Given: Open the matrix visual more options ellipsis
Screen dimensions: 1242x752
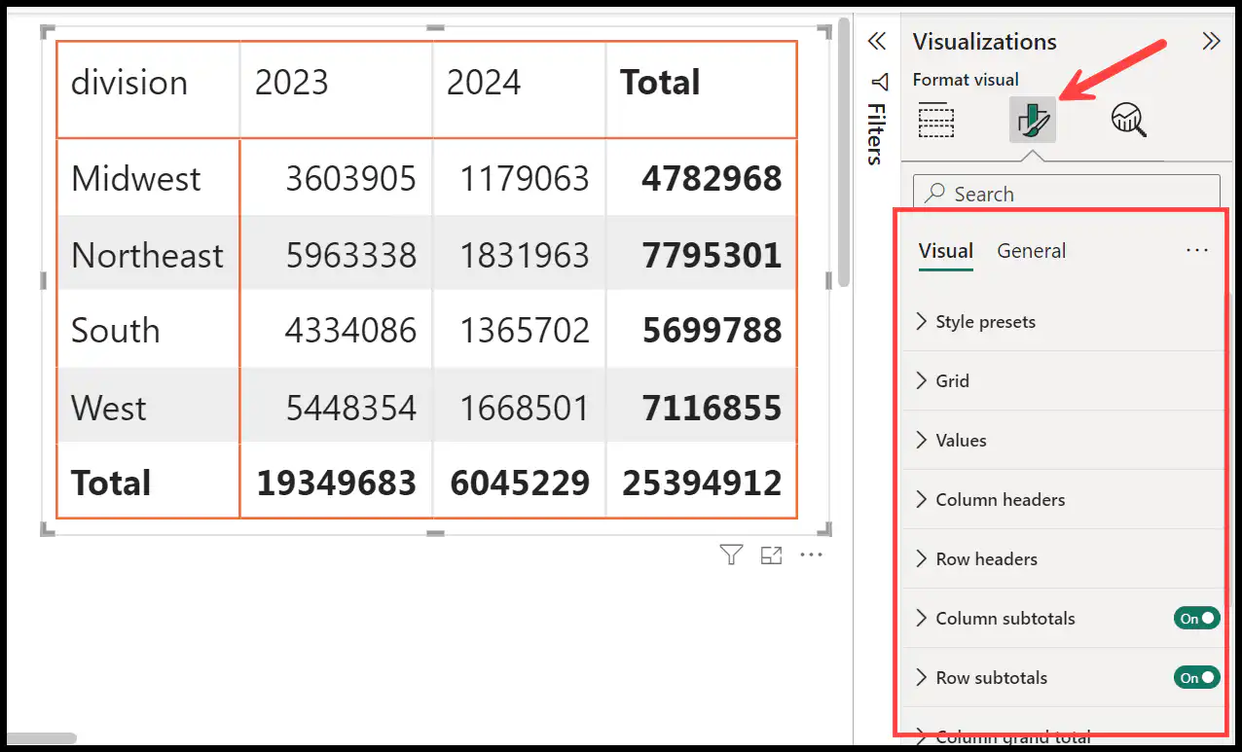Looking at the screenshot, I should 811,555.
